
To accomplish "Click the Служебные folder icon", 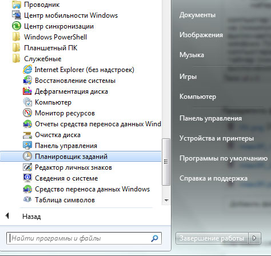I will click(x=17, y=58).
